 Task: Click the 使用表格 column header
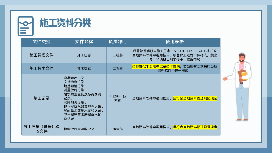click(x=175, y=42)
